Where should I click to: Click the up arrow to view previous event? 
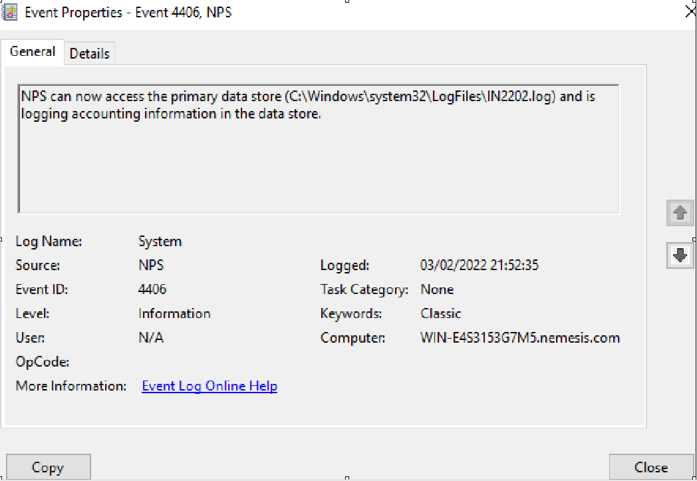(x=680, y=213)
